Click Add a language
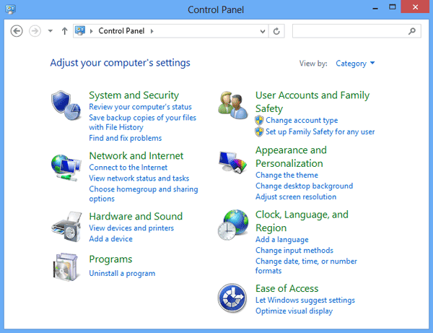 [281, 240]
